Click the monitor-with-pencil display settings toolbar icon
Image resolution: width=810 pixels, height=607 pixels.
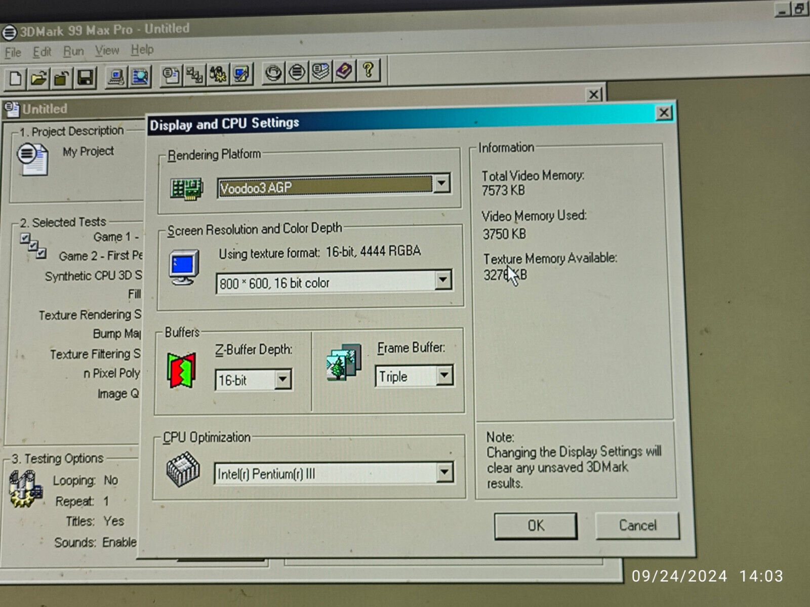pyautogui.click(x=241, y=74)
